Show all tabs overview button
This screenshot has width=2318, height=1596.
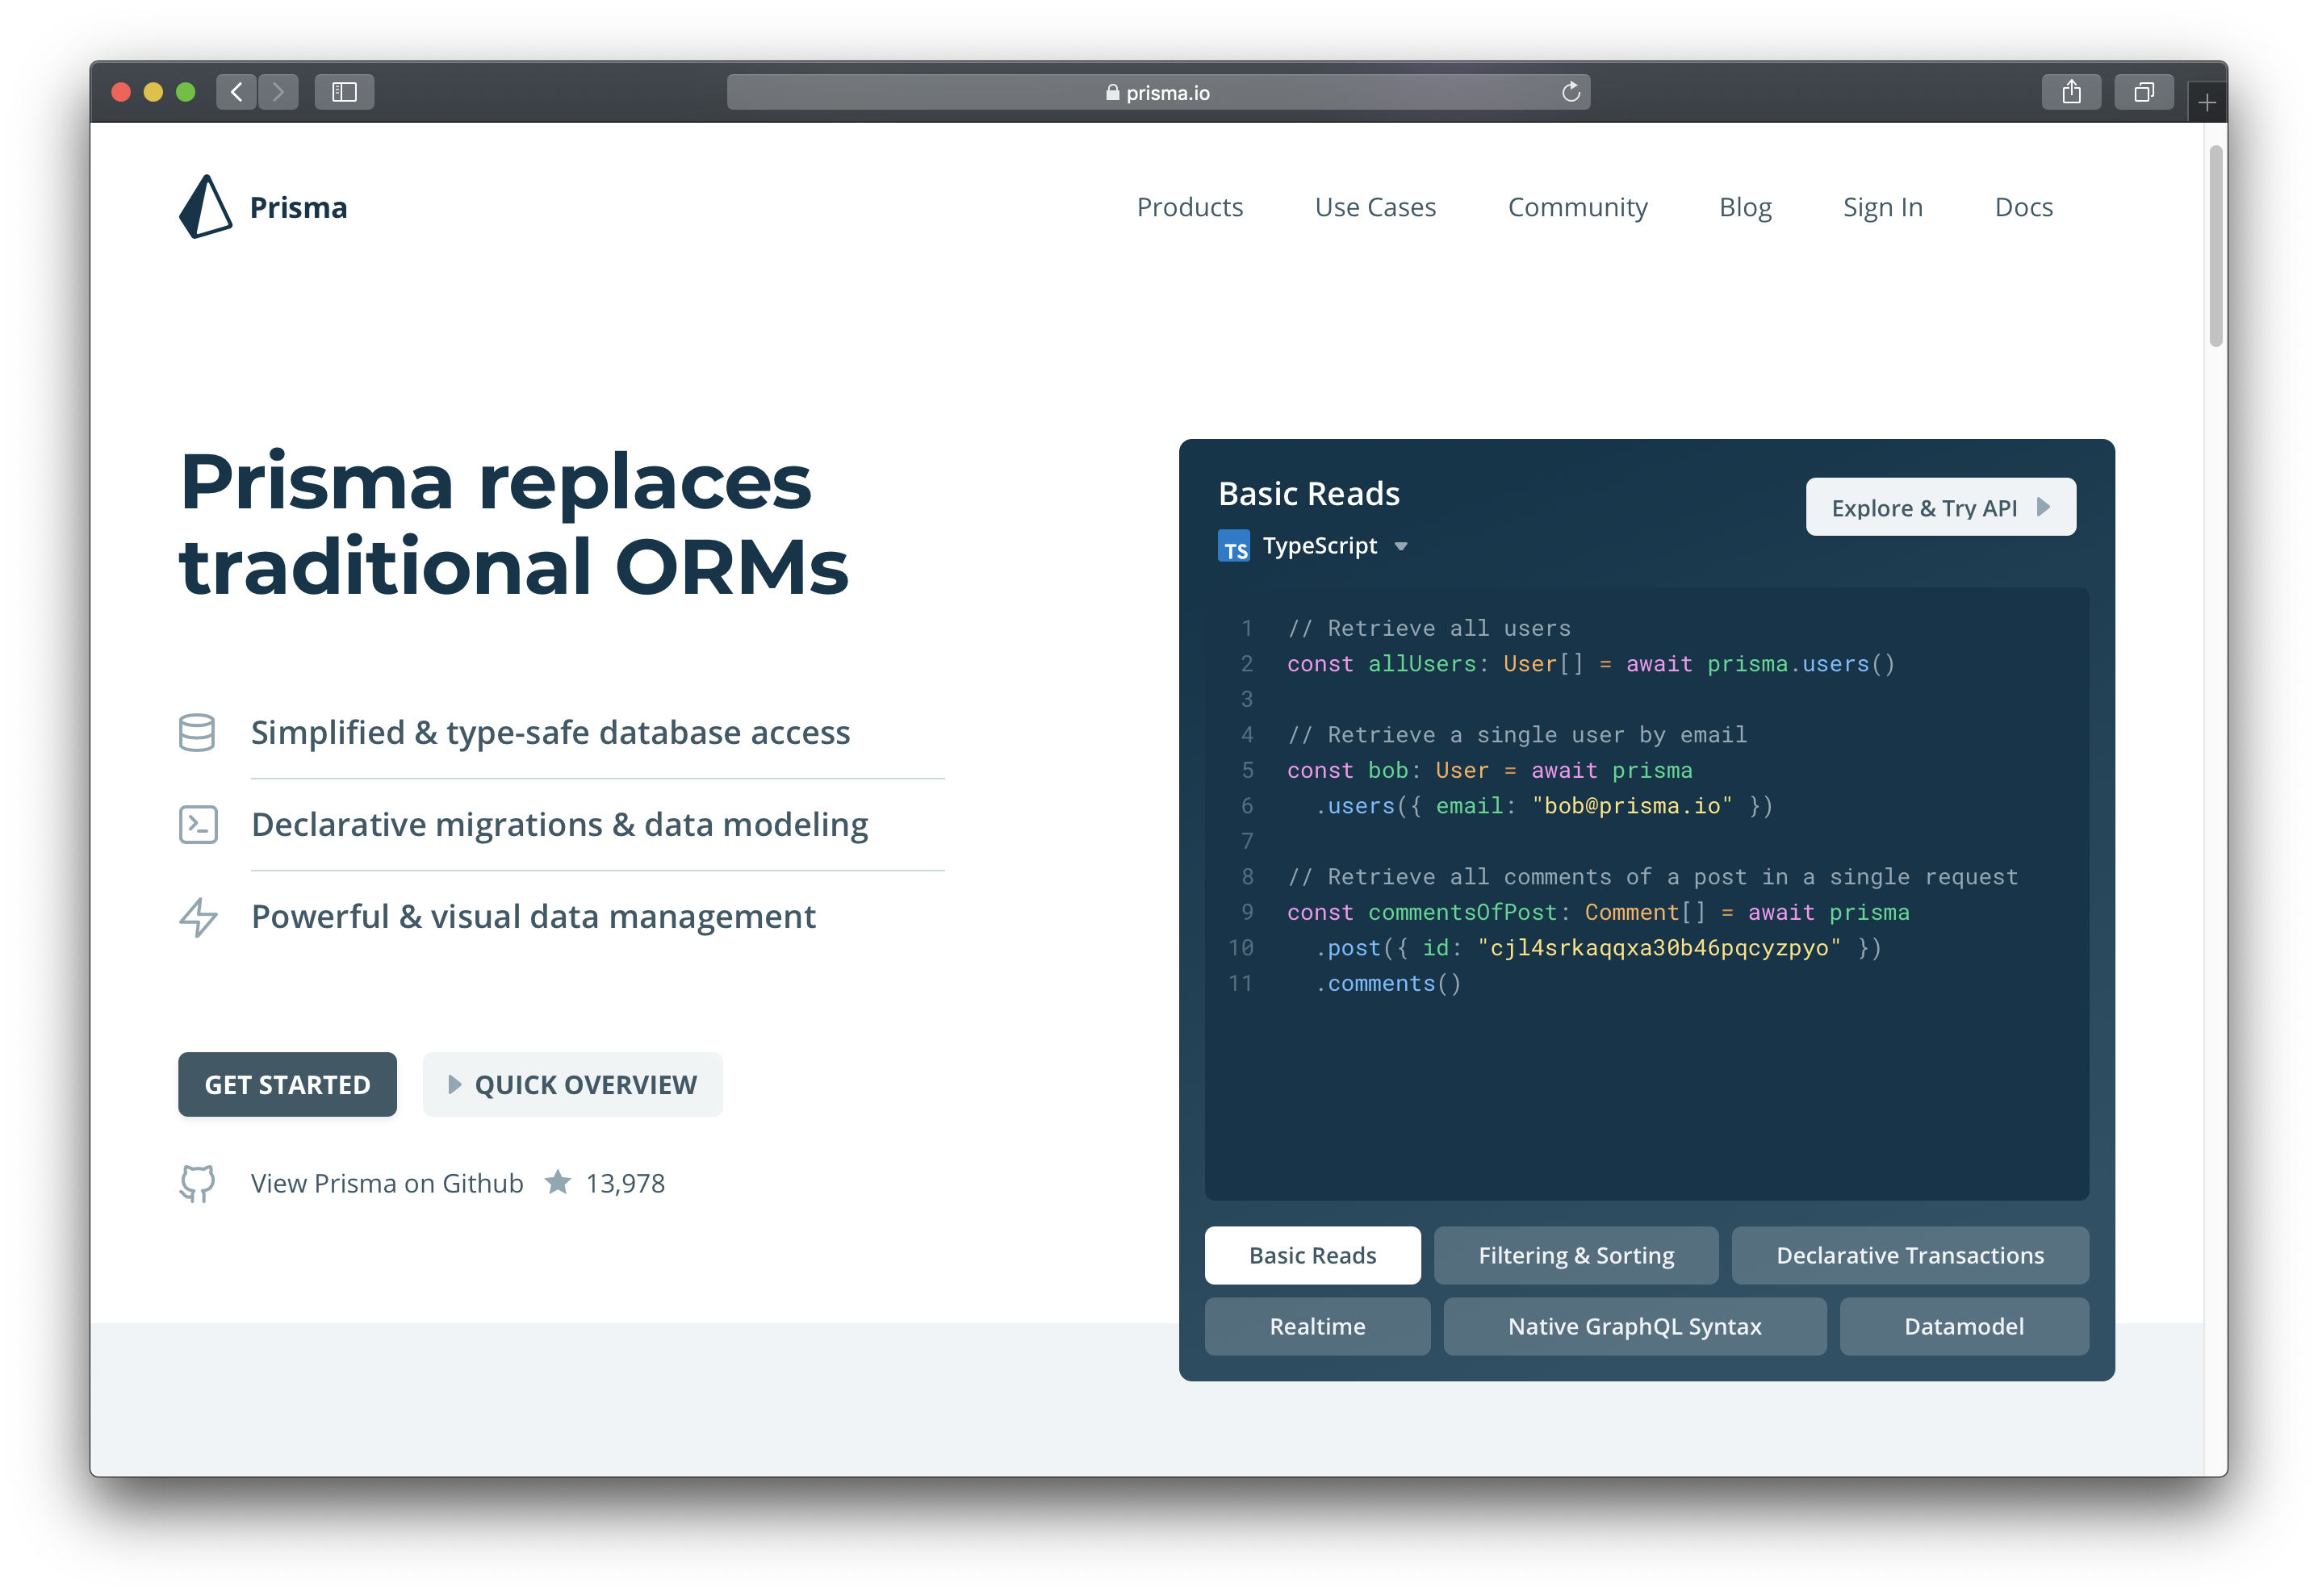(x=2143, y=92)
